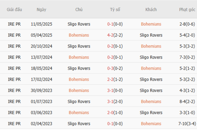The width and height of the screenshot is (197, 130).
Task: Open Bohemians home link on 13/07/2024
Action: click(x=79, y=57)
